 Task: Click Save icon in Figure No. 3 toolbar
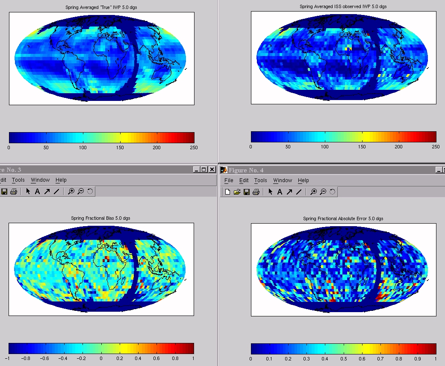point(4,192)
